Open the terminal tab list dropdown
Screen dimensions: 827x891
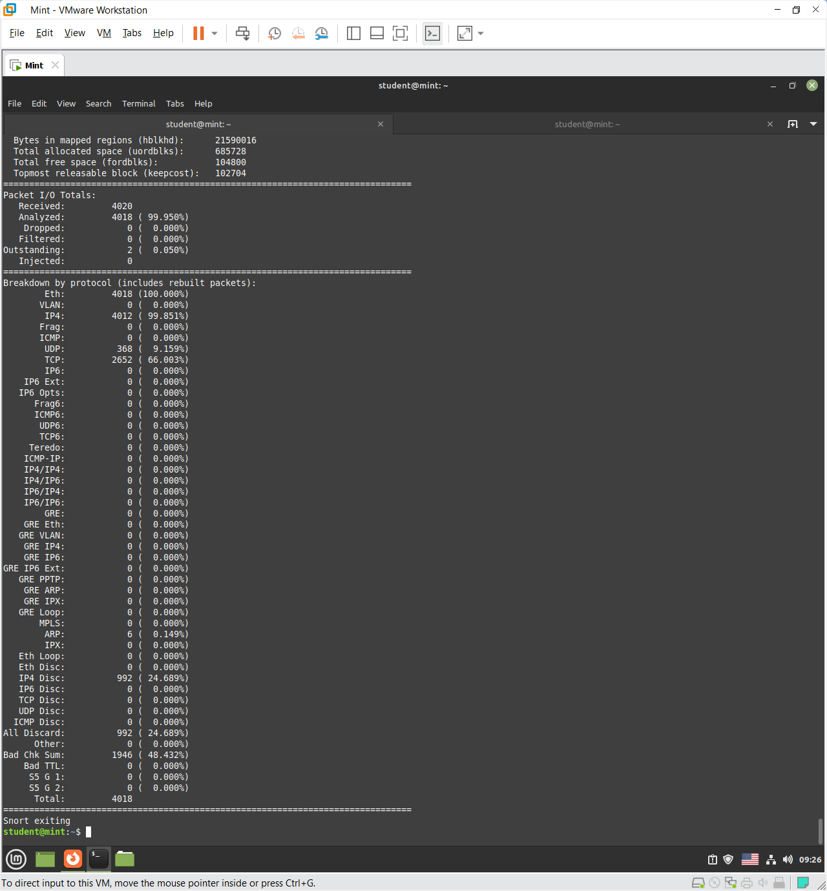813,124
